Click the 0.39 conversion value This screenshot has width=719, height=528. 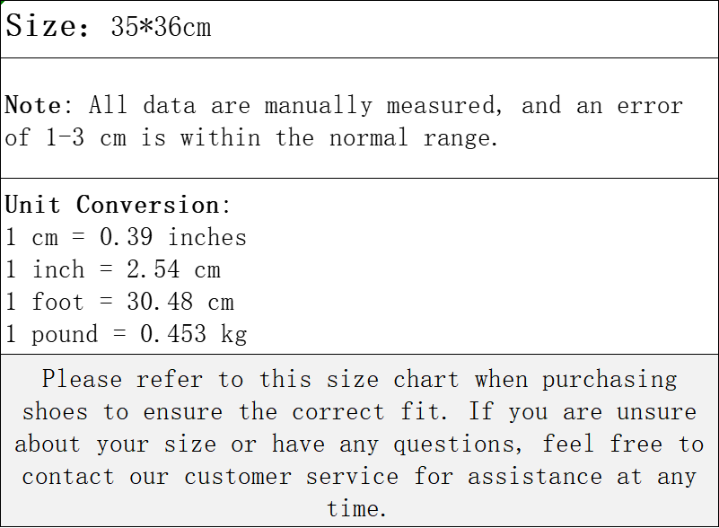pyautogui.click(x=126, y=237)
